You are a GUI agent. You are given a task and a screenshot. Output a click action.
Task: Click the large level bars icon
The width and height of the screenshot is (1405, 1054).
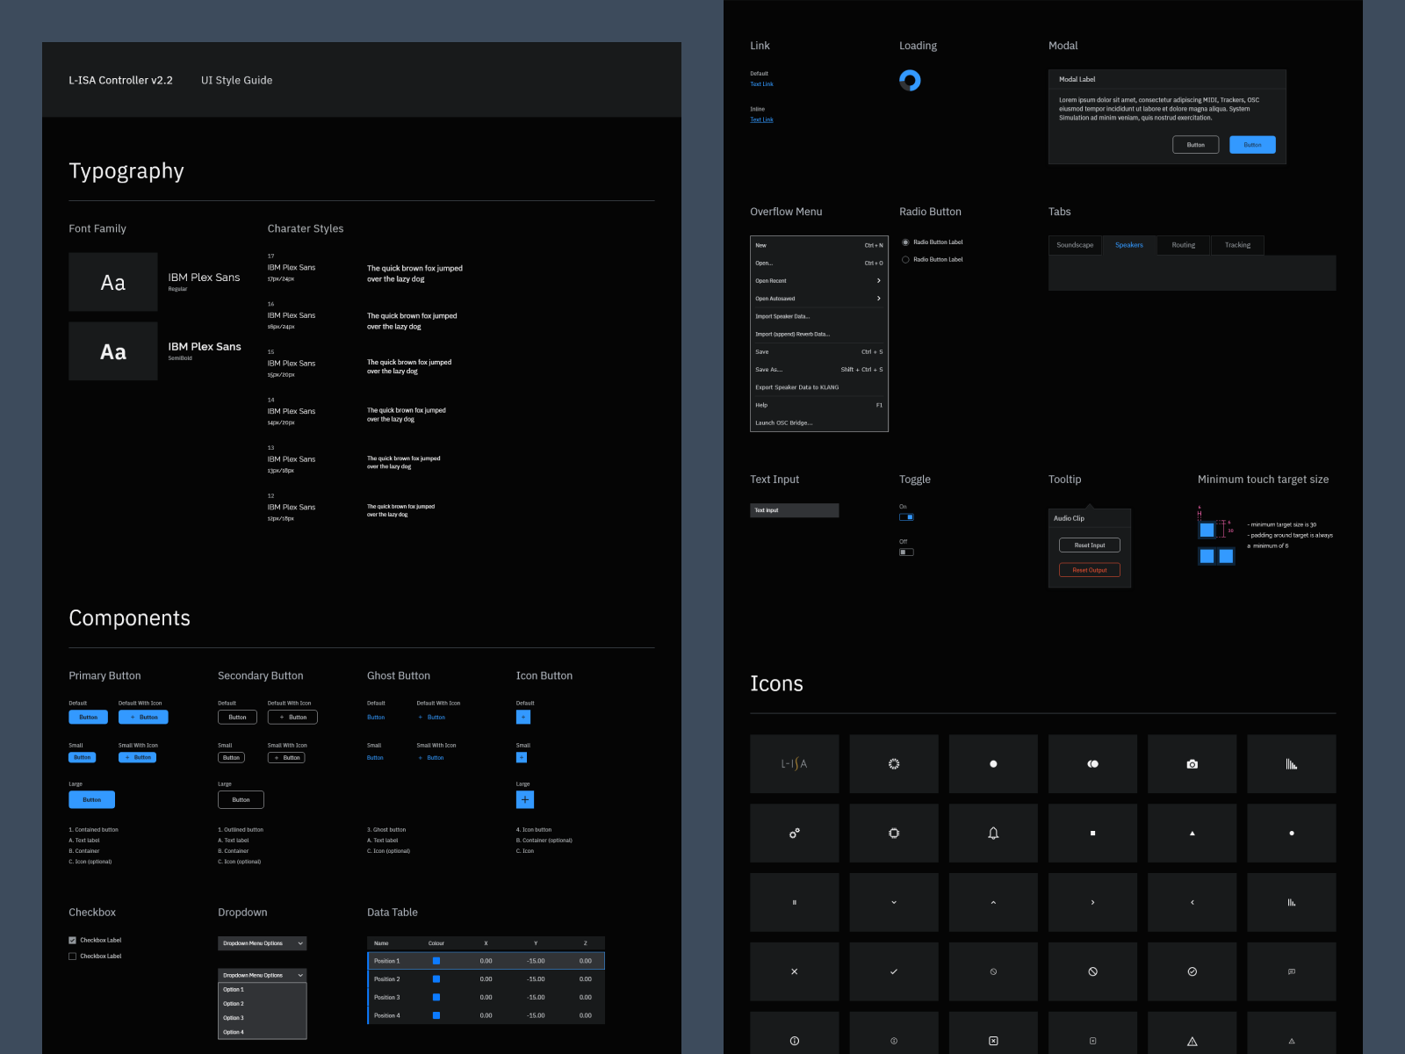pyautogui.click(x=1291, y=764)
